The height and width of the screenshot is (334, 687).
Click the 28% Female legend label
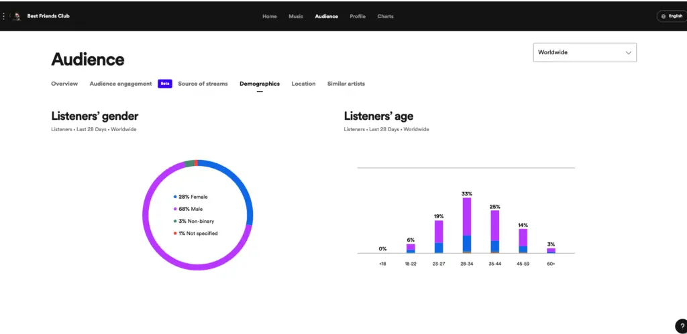193,197
